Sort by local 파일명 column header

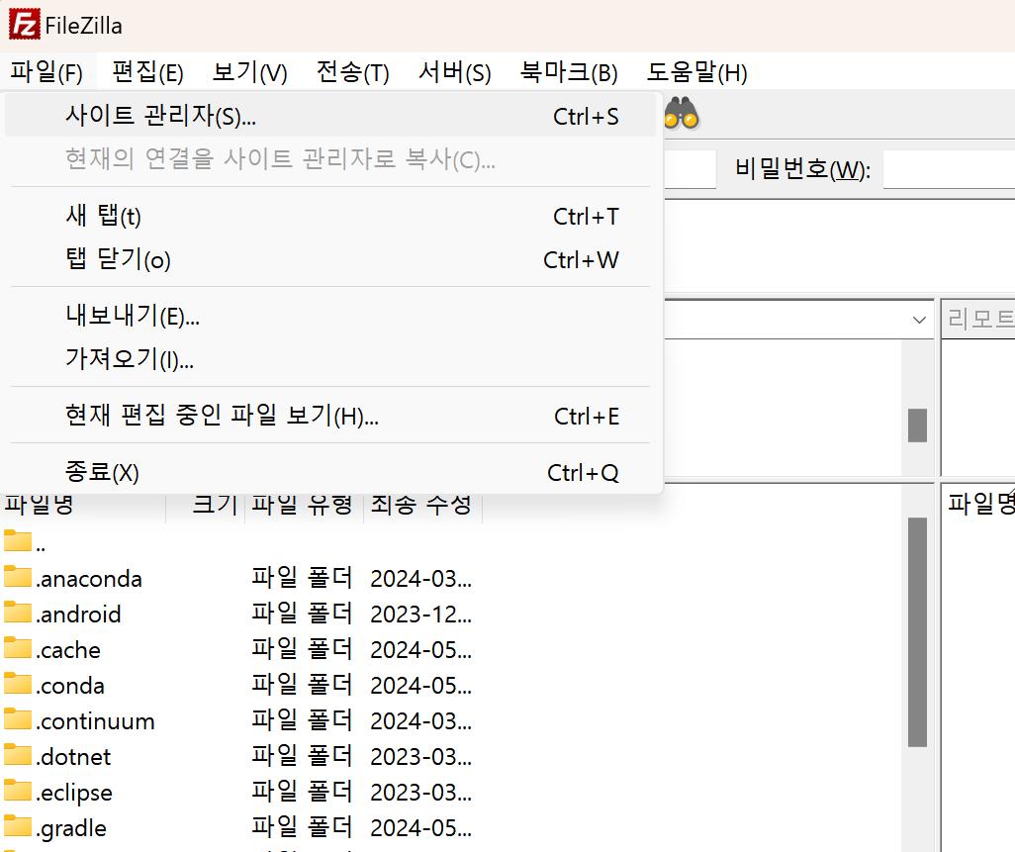(x=83, y=506)
